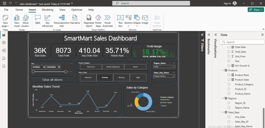Tick the Region_Name field checkbox

[x=229, y=108]
